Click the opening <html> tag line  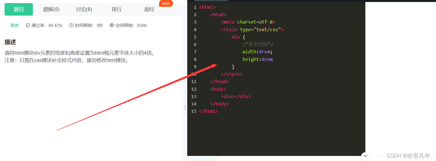[x=207, y=7]
